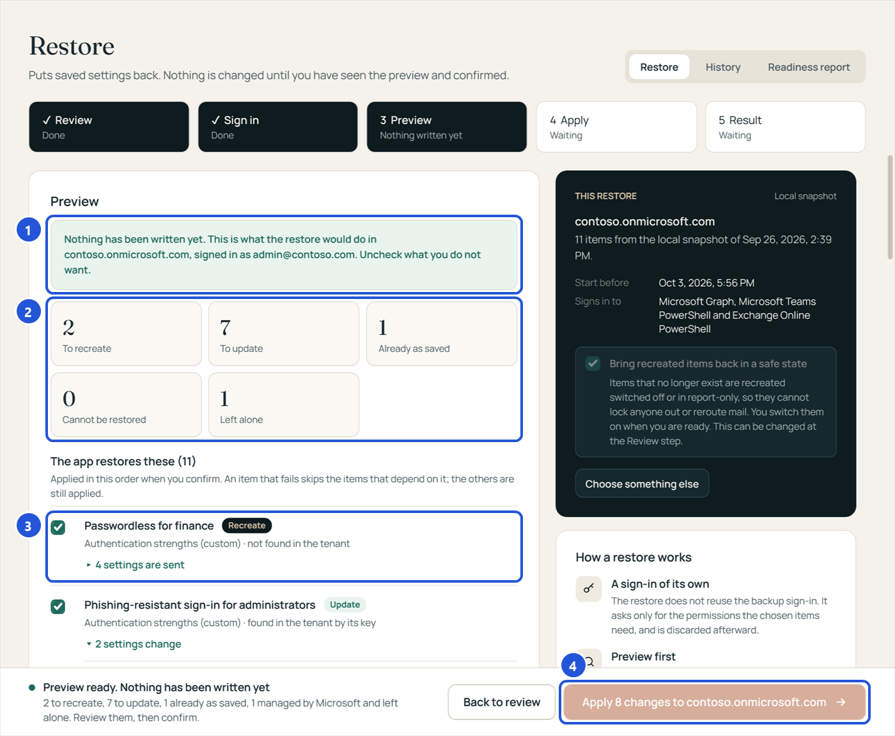This screenshot has height=736, width=895.
Task: Click "Authentication strengths (custom) · not found in the tenant"
Action: tap(217, 544)
